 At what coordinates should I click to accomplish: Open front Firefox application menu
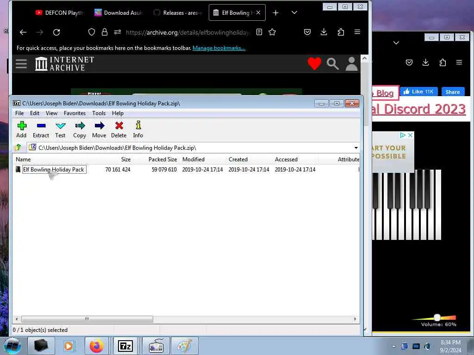tap(357, 32)
